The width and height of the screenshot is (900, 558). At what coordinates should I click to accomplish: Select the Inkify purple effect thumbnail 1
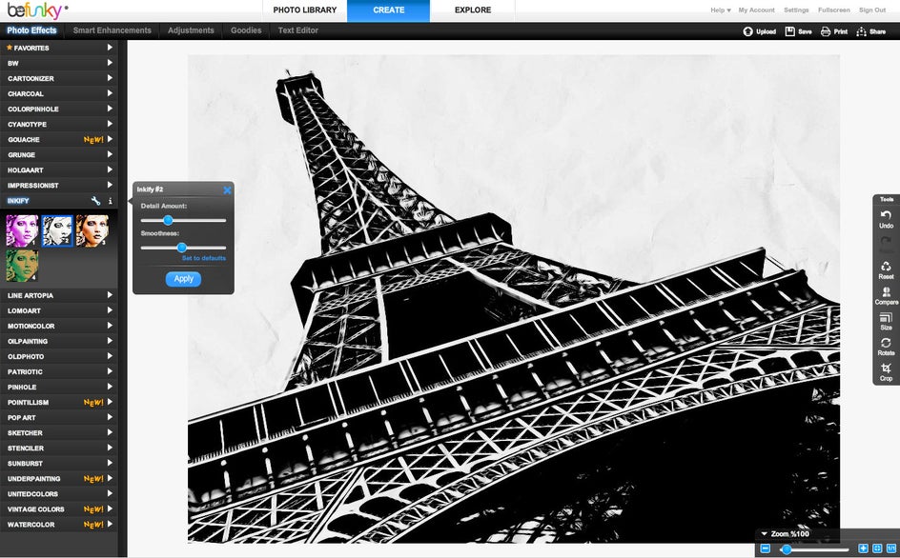pyautogui.click(x=22, y=230)
